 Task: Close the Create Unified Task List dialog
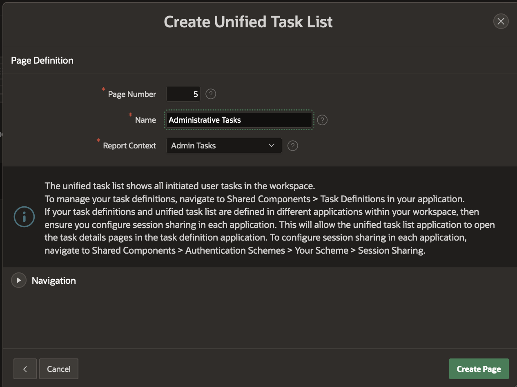[x=501, y=21]
